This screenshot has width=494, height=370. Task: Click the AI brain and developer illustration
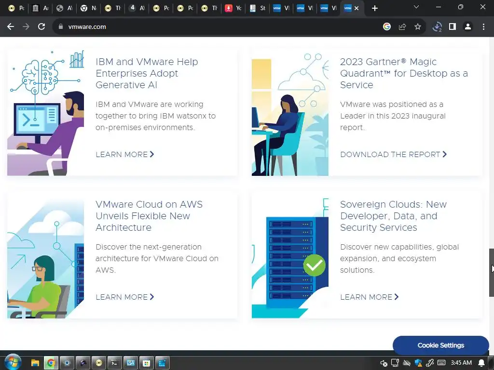46,112
